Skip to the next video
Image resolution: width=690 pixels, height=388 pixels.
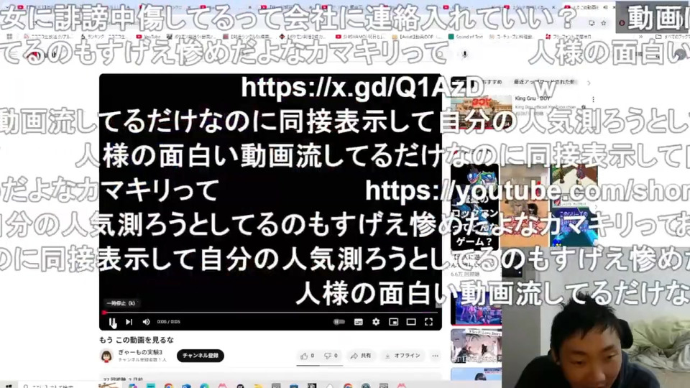[129, 322]
